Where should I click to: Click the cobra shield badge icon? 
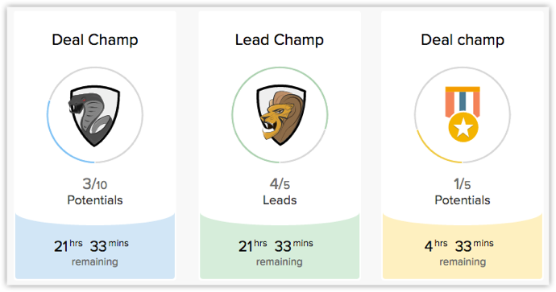[x=94, y=116]
